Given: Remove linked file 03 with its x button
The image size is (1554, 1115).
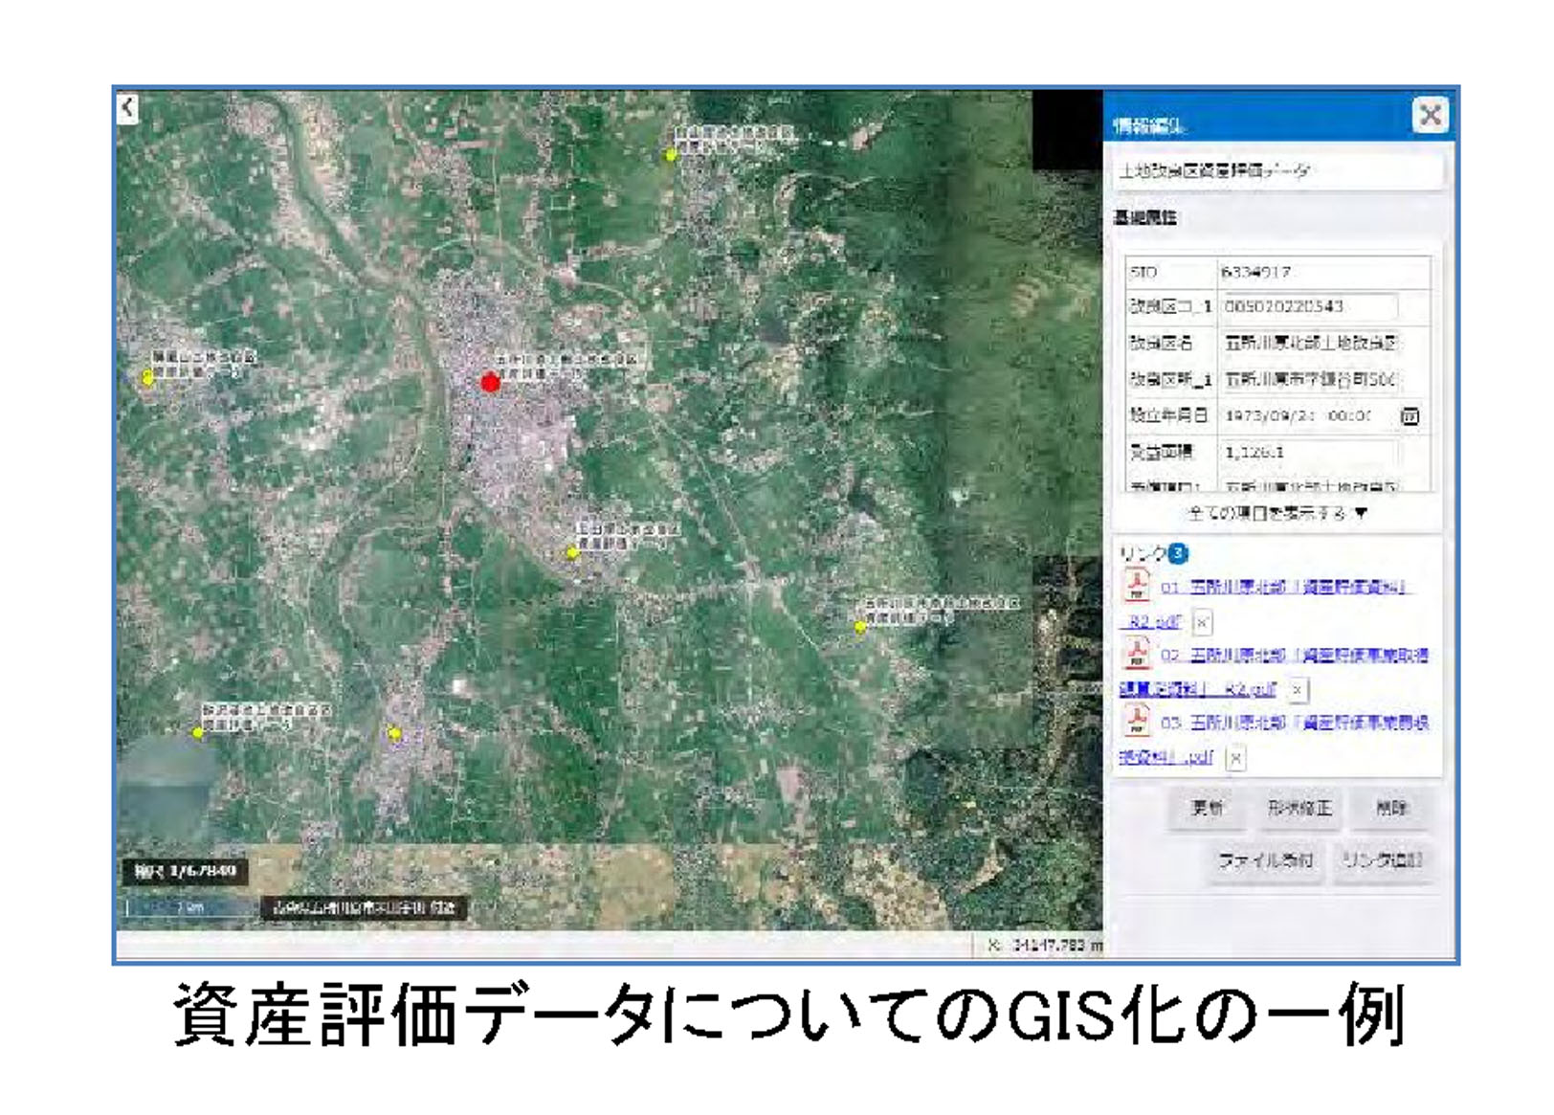Looking at the screenshot, I should (1235, 758).
